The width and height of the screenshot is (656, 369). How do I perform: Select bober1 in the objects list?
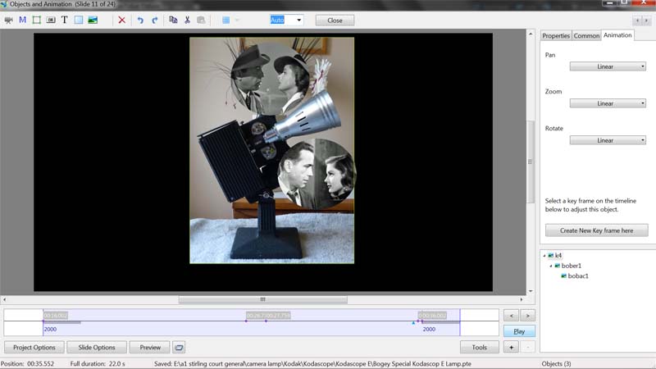coord(571,266)
